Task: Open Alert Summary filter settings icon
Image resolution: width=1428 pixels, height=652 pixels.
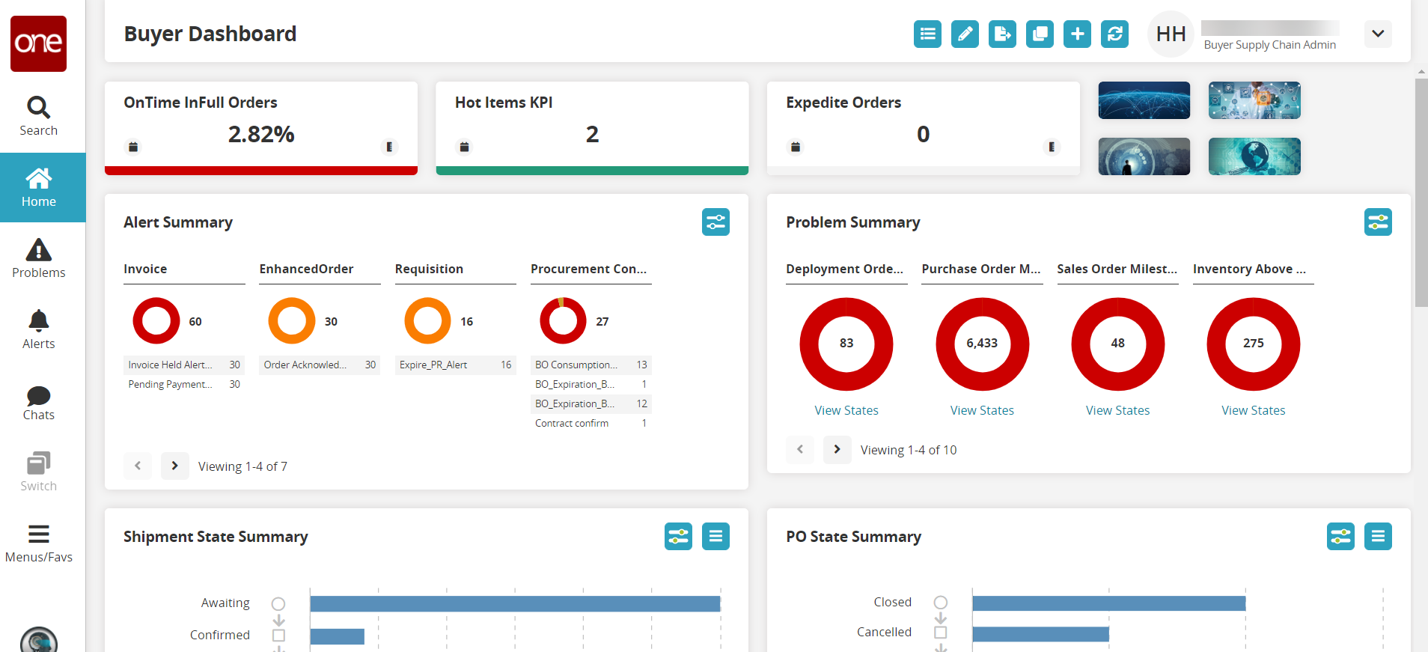Action: click(715, 222)
